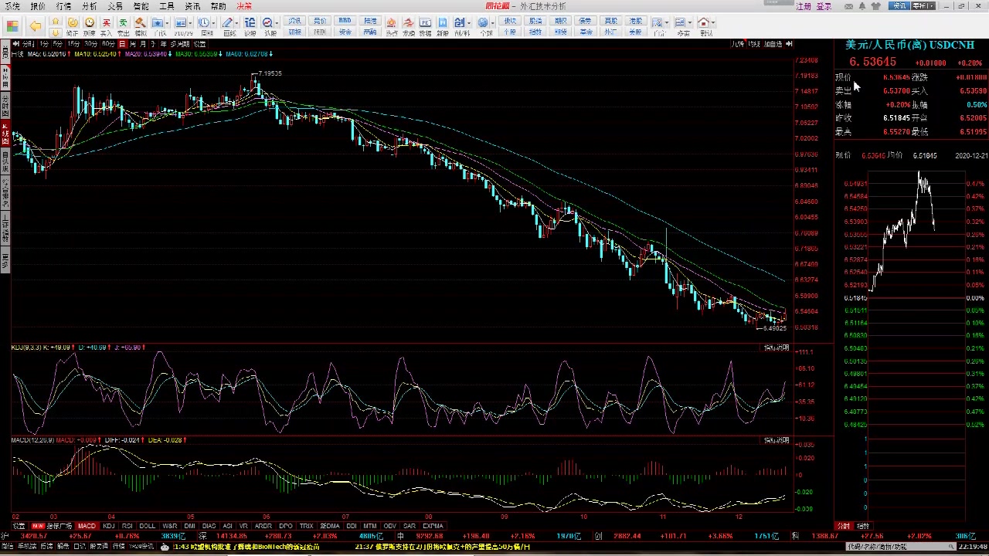The width and height of the screenshot is (989, 556).
Task: Click the 登录 login link
Action: [824, 6]
